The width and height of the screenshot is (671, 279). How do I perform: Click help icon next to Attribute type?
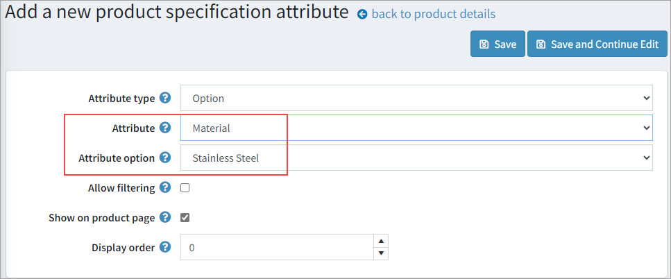[x=164, y=99]
